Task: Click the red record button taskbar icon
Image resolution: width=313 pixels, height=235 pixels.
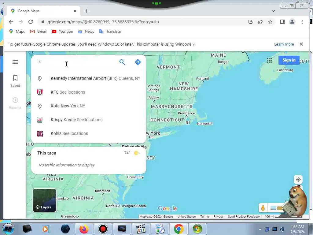Action: [103, 229]
